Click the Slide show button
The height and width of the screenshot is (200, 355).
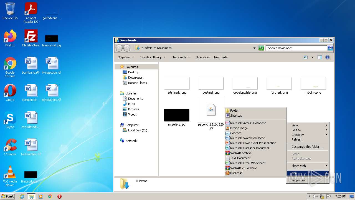pos(202,57)
